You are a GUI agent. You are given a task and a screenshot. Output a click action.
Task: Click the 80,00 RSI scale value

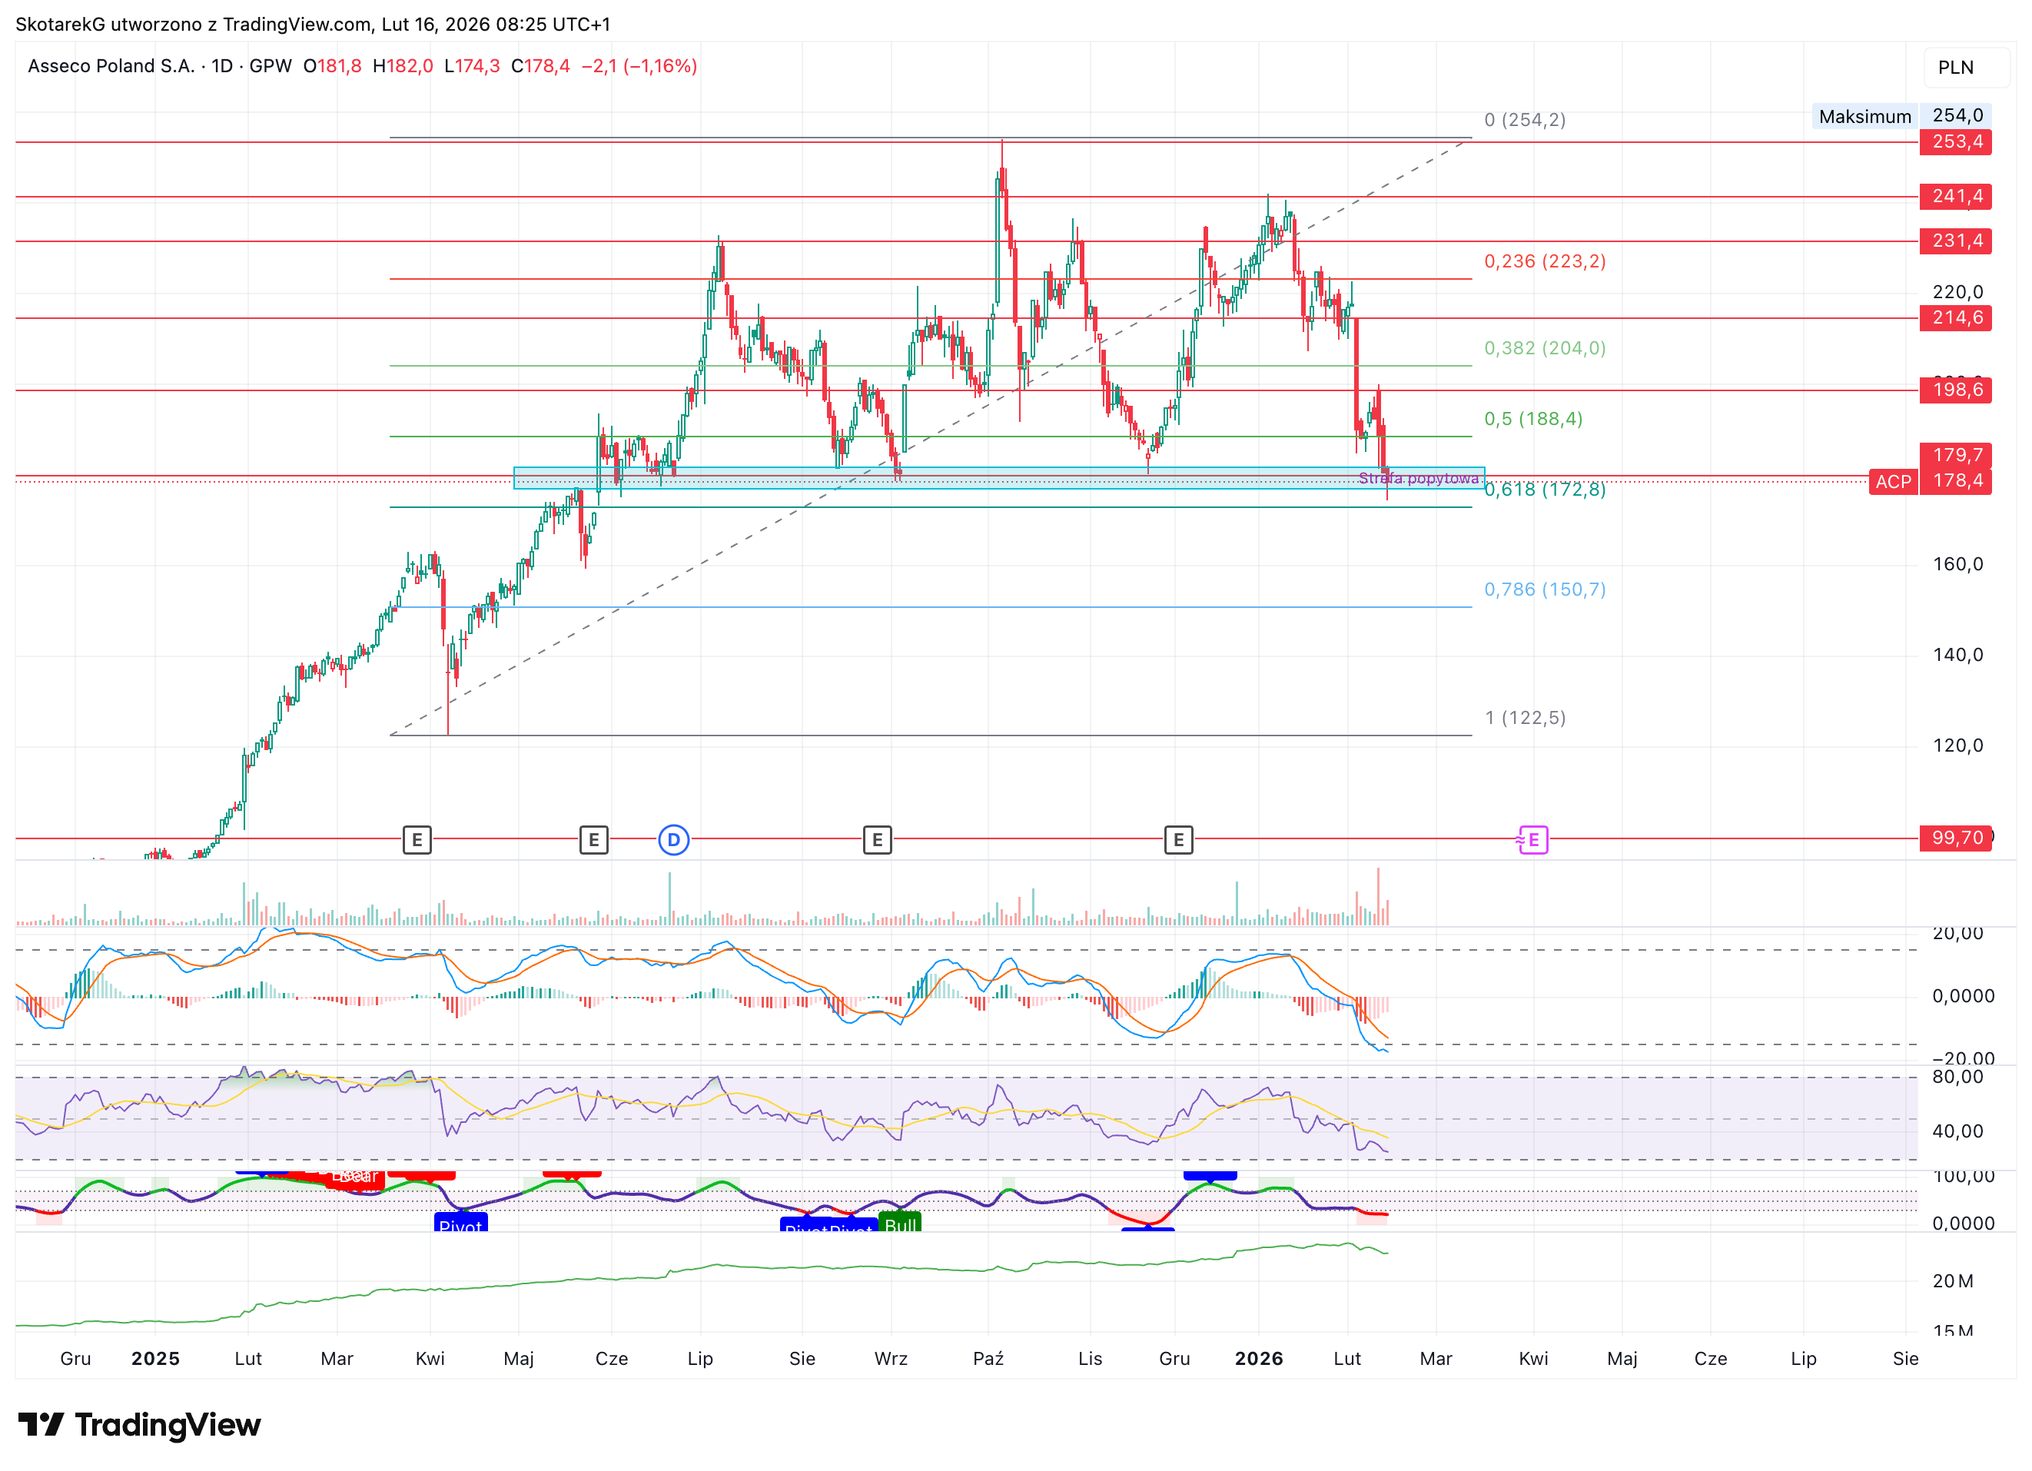(1957, 1077)
